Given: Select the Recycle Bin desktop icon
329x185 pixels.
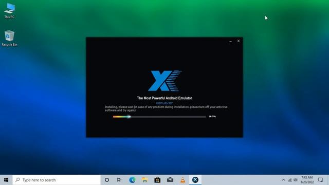Looking at the screenshot, I should click(x=9, y=38).
